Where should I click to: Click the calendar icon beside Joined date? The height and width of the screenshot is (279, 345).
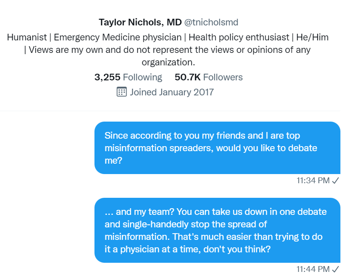[122, 92]
